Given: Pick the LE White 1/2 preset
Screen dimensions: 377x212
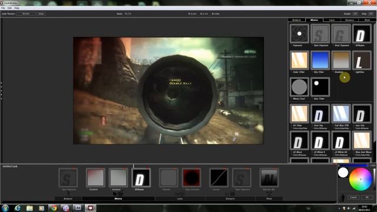Looking at the screenshot, I should 341,141.
